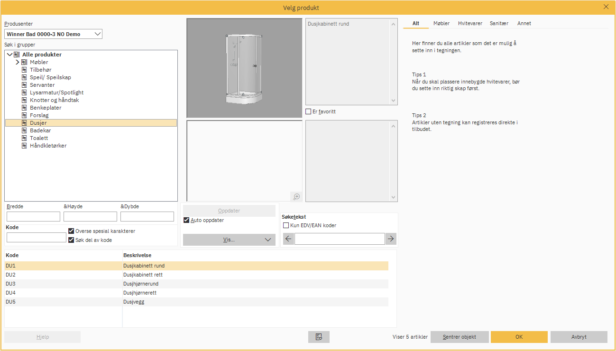Open the Vis... dropdown button

tap(229, 240)
